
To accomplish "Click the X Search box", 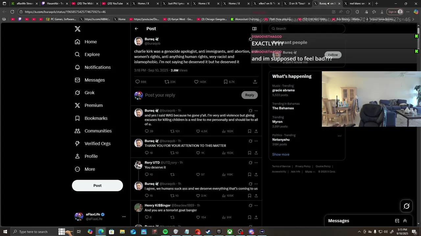I will point(307,29).
